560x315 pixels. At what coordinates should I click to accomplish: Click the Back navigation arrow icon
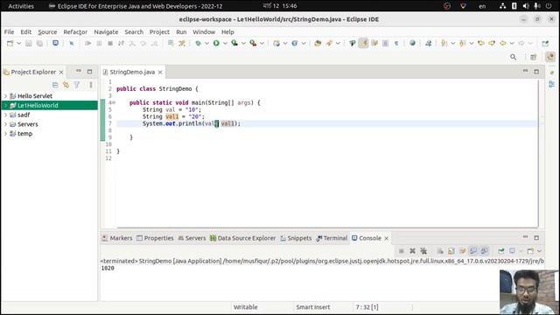click(x=503, y=43)
